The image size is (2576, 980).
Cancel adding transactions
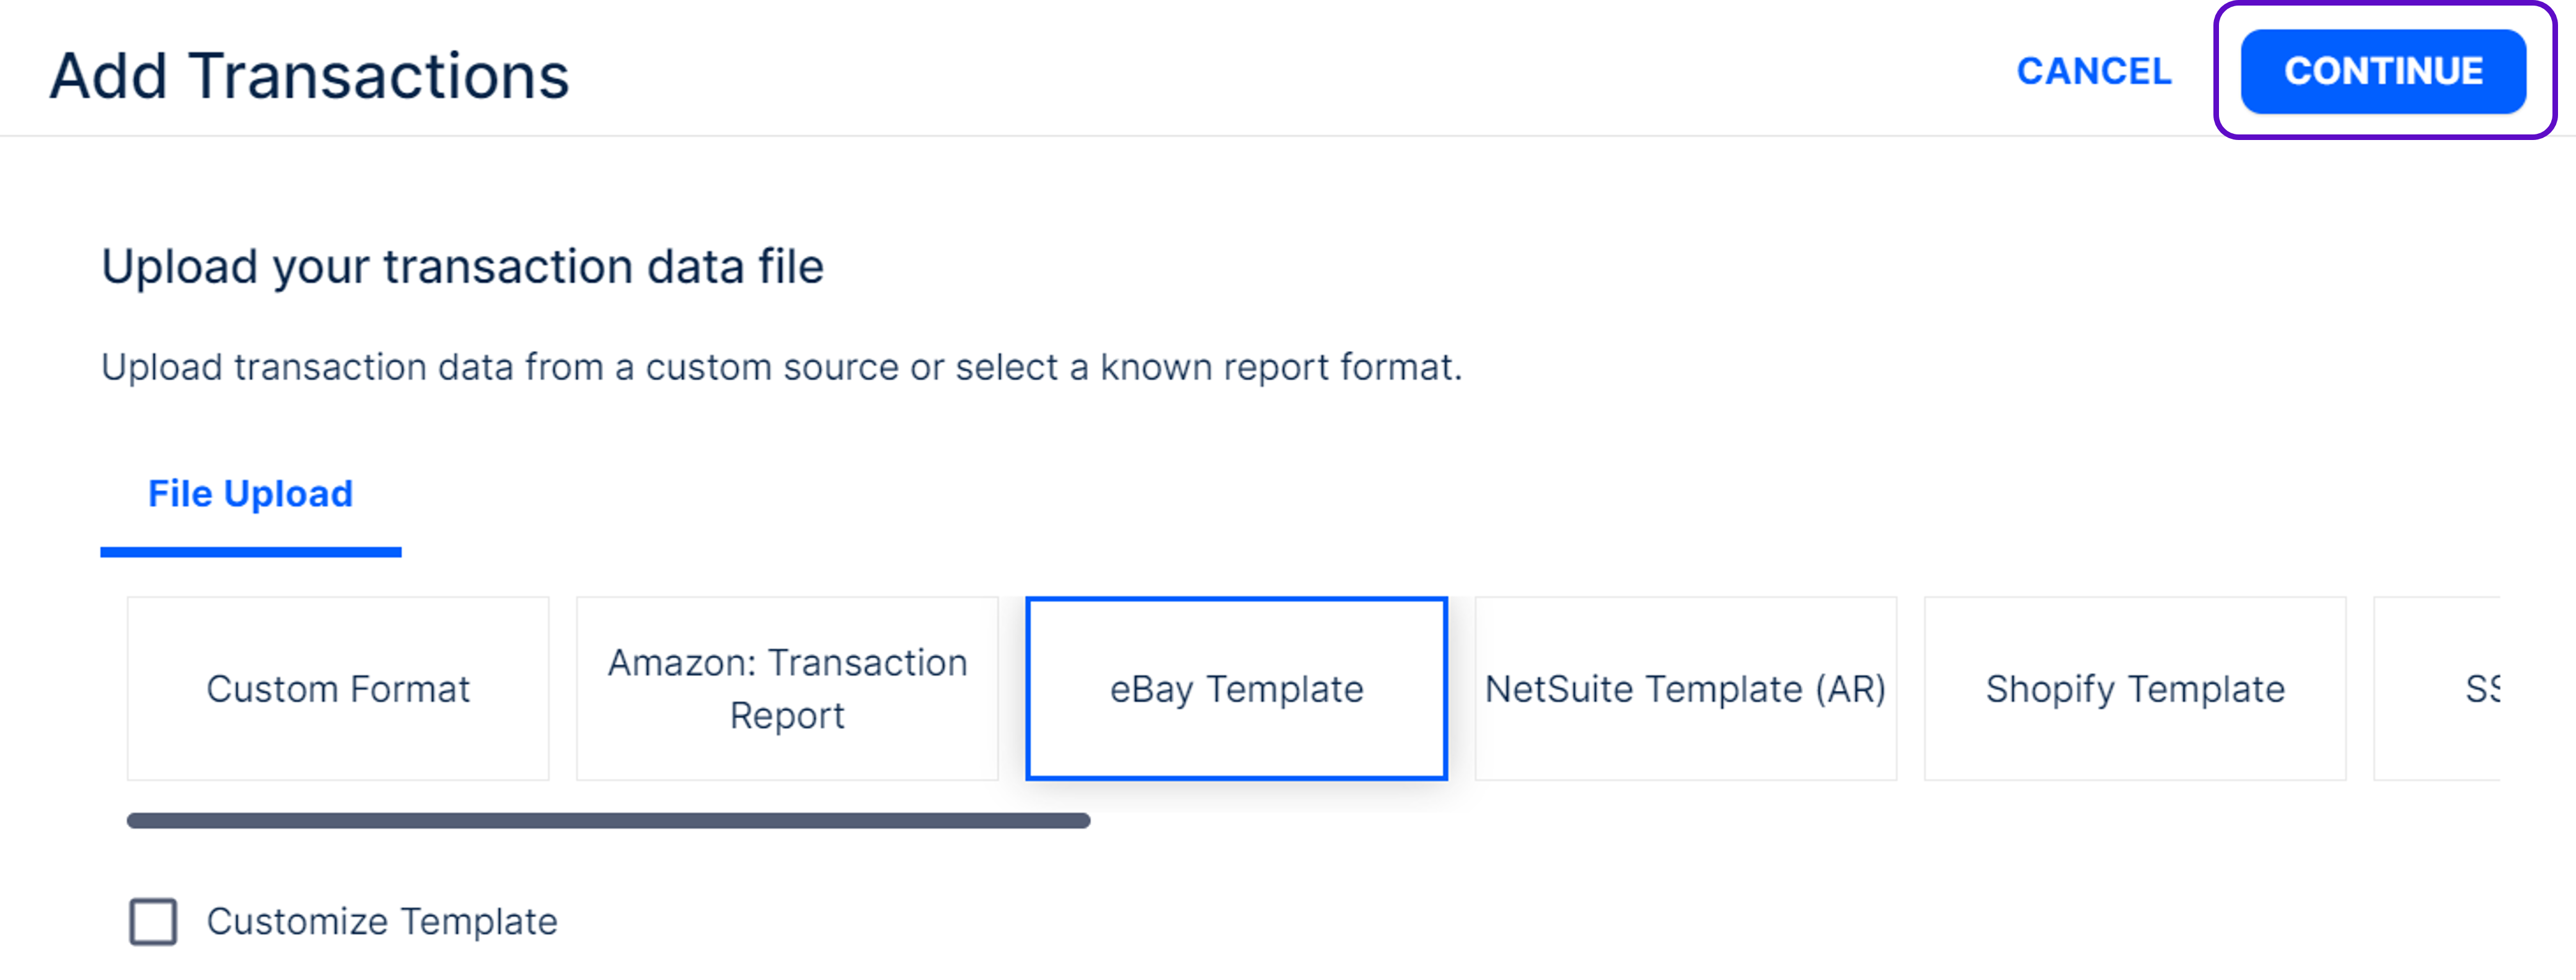point(2093,71)
